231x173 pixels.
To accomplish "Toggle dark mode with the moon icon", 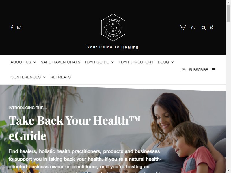I will click(193, 27).
